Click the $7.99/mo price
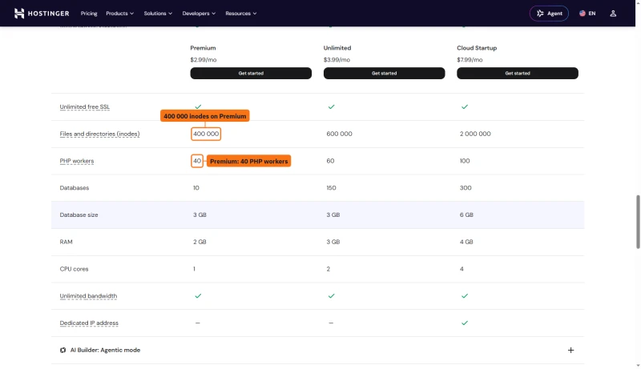The width and height of the screenshot is (641, 369). tap(470, 59)
